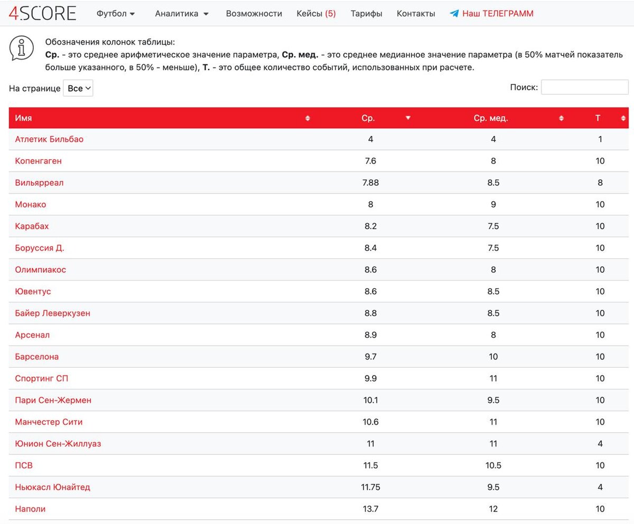Open Ньюкасл Юнайтед team link
The image size is (634, 524).
click(52, 487)
